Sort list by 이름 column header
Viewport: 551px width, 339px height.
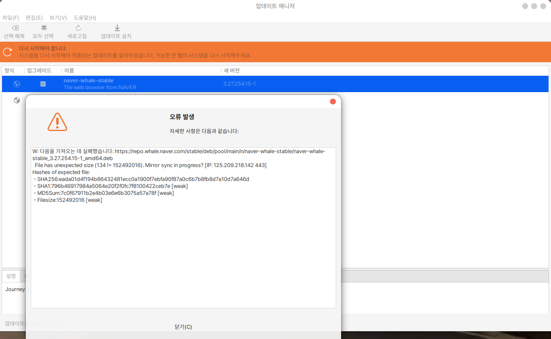coord(69,70)
